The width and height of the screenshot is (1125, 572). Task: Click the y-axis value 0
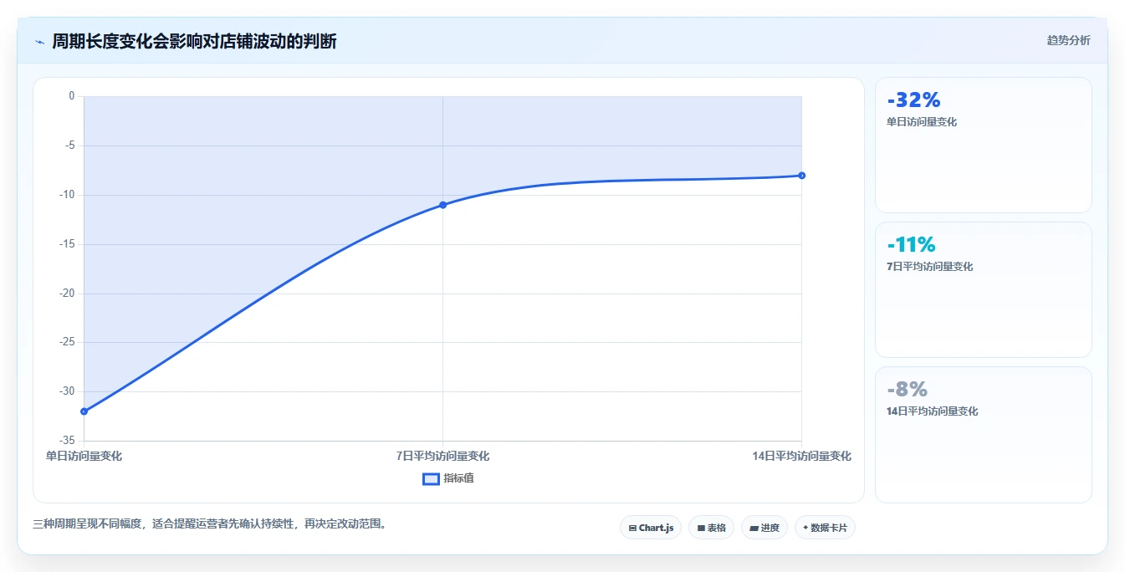tap(71, 96)
